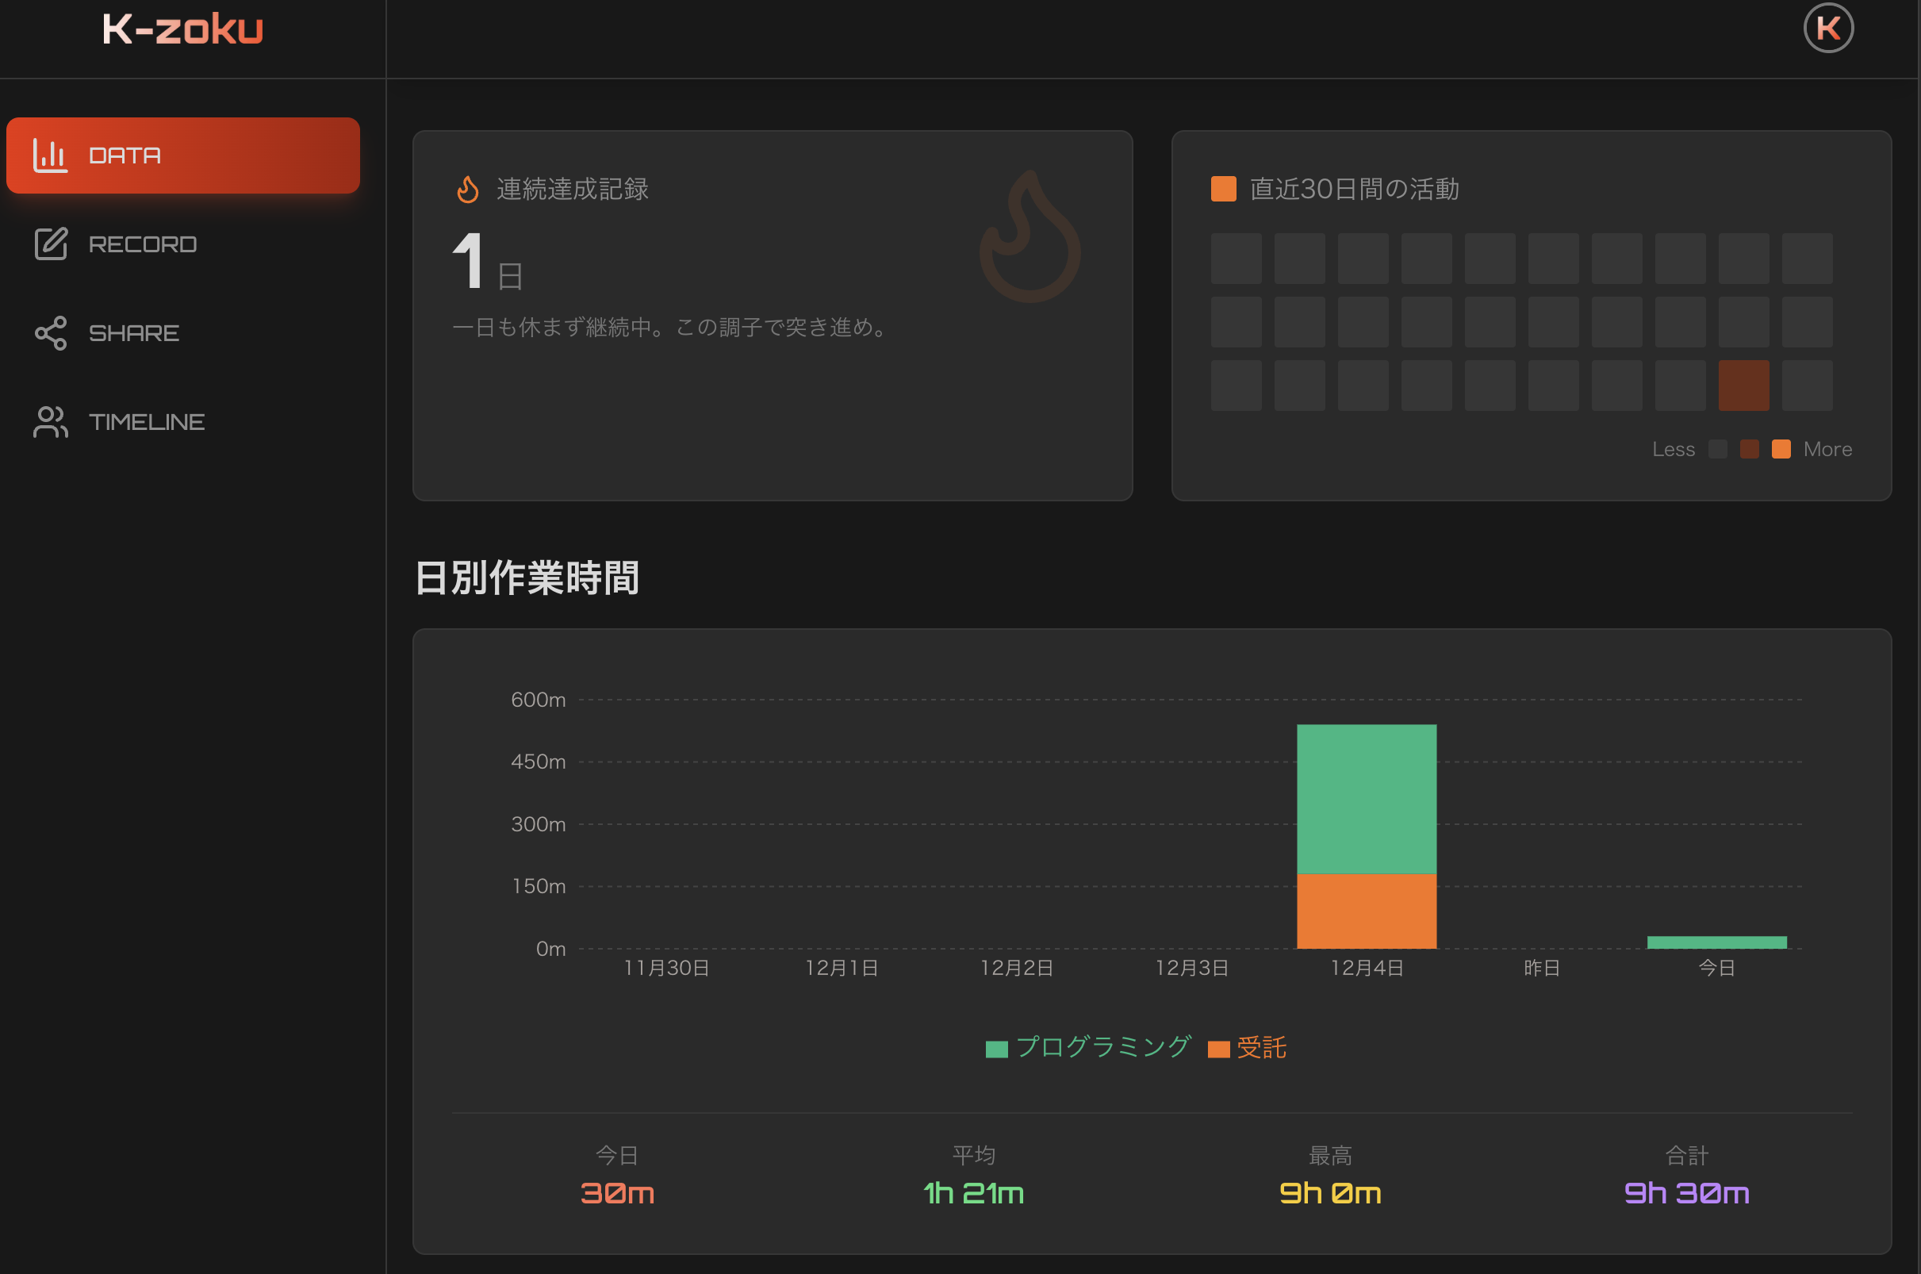Click the SHARE nodes icon
The height and width of the screenshot is (1274, 1921).
coord(50,333)
